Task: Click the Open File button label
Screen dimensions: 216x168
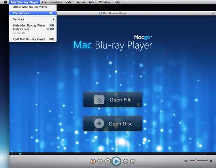Action: (120, 100)
